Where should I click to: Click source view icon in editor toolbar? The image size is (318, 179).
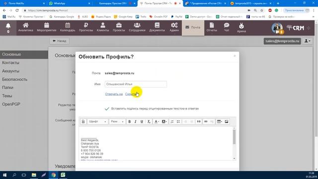(83, 121)
